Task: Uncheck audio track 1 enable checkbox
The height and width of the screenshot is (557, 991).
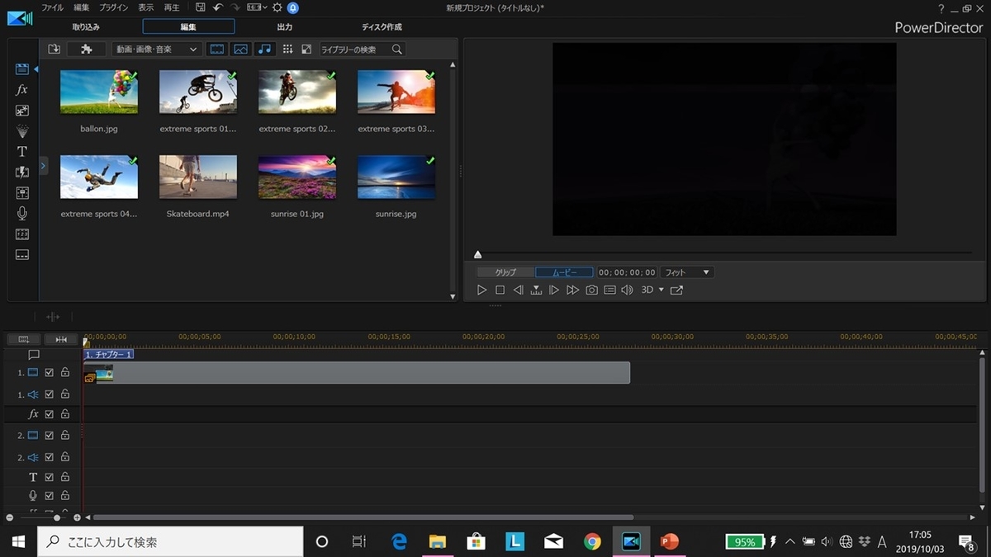Action: pyautogui.click(x=50, y=394)
